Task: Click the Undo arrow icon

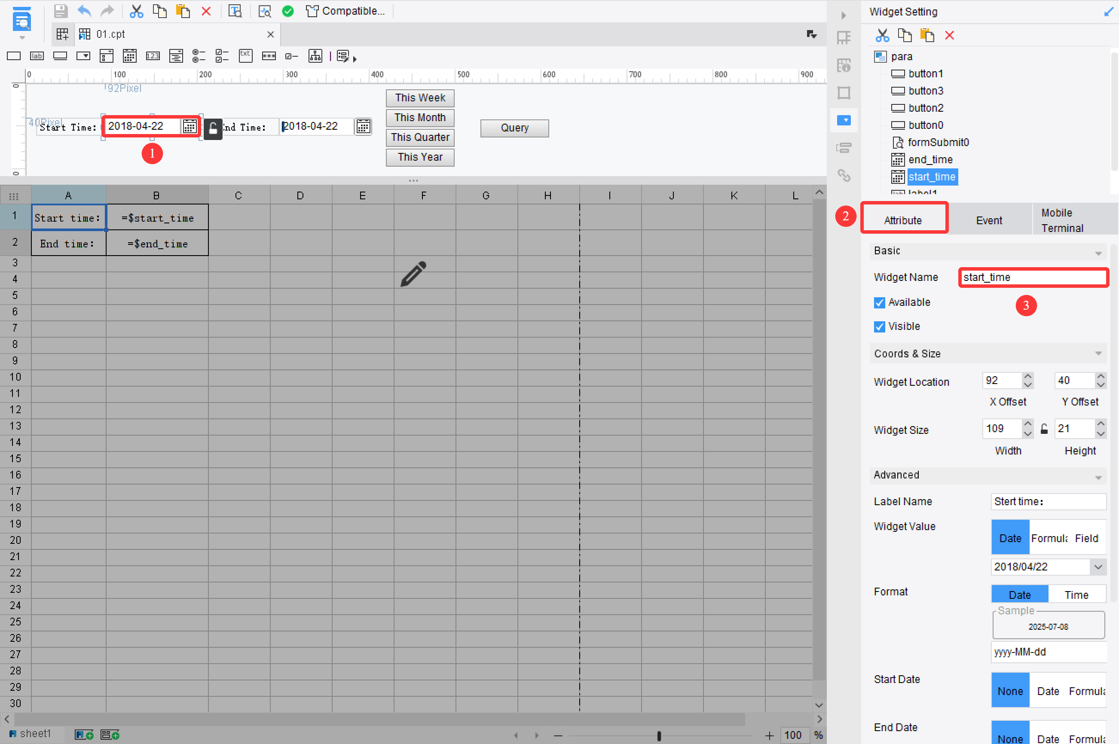Action: [85, 11]
